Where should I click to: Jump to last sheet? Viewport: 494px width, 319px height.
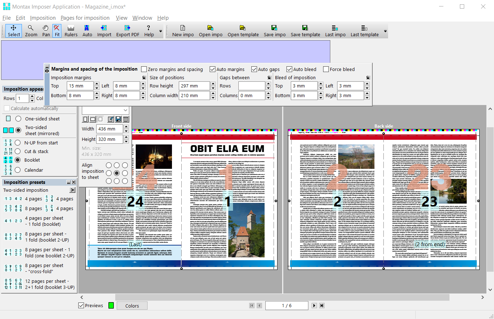322,305
